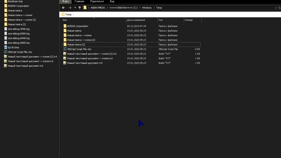Switch to the Поделиться ribbon tab
The width and height of the screenshot is (281, 158).
[x=97, y=1]
